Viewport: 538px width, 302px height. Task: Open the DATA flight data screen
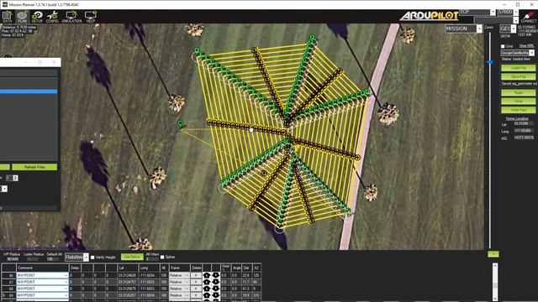tap(8, 17)
